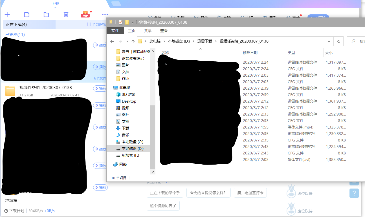The height and width of the screenshot is (217, 365).
Task: Click the VIP icon in Thunder's toolbar
Action: click(x=86, y=15)
